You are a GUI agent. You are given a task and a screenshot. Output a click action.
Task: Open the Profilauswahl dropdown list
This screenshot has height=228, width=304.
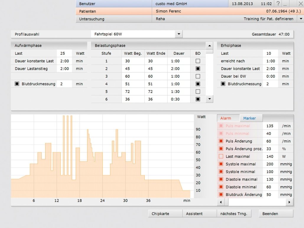(x=179, y=34)
